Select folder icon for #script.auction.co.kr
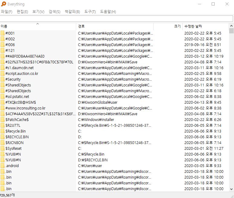234x198 pixels. click(x=2, y=74)
